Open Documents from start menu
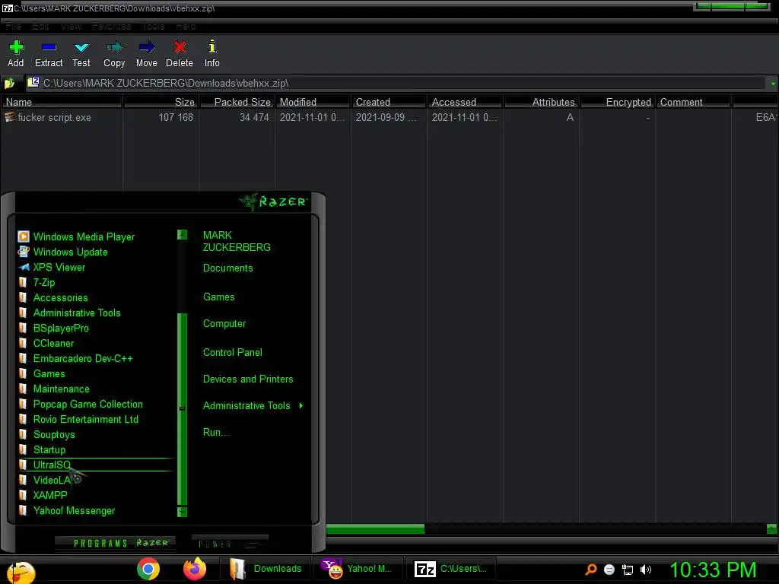 pyautogui.click(x=227, y=268)
